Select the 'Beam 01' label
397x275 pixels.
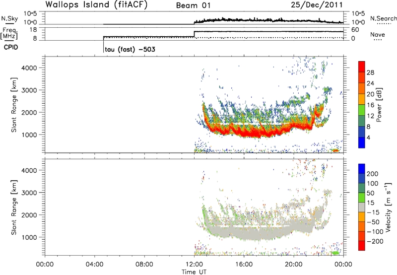(x=193, y=5)
